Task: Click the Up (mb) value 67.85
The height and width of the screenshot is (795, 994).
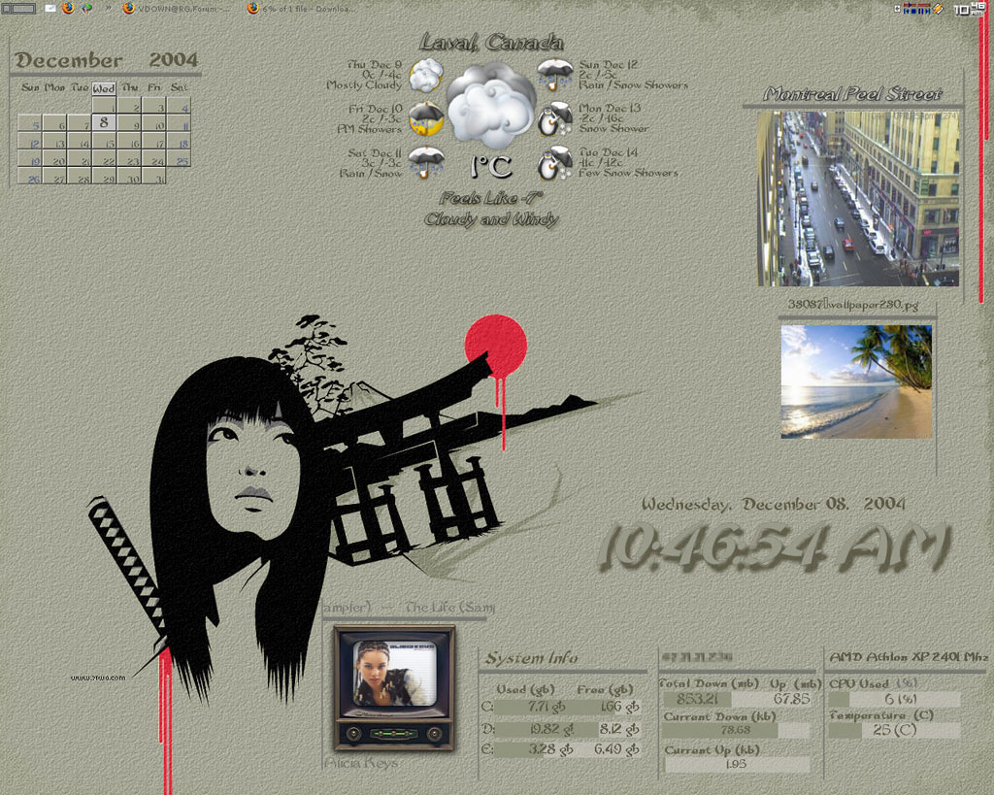Action: (x=792, y=699)
